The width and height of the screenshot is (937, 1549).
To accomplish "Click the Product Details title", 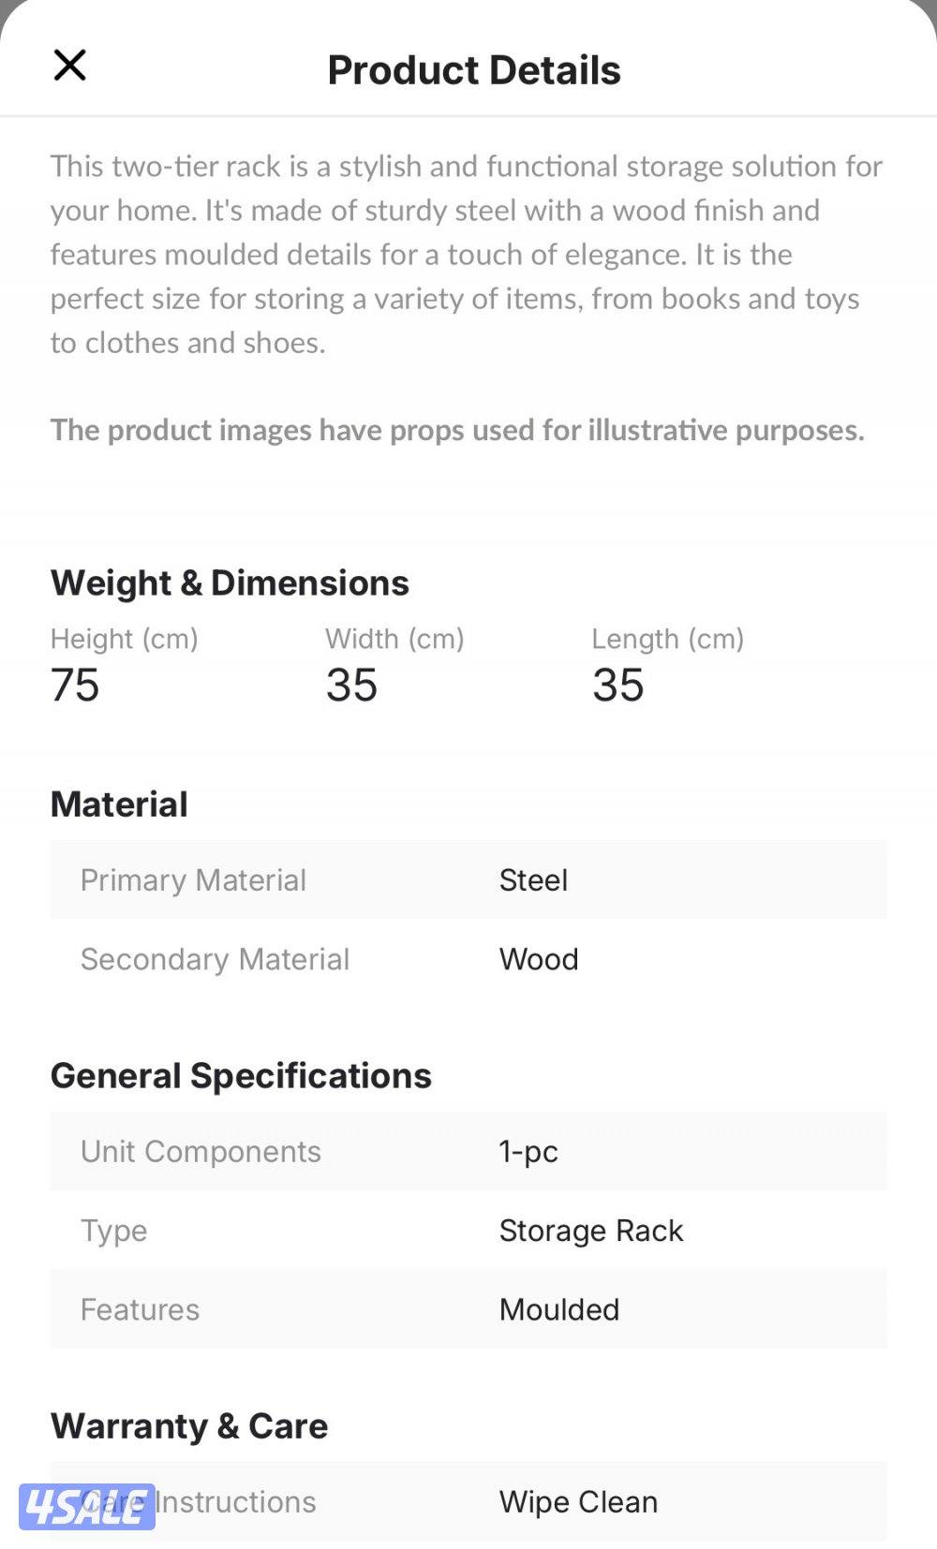I will (x=473, y=70).
